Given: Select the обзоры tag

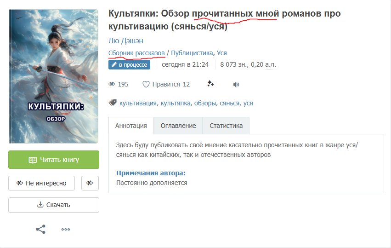Looking at the screenshot, I should point(205,103).
